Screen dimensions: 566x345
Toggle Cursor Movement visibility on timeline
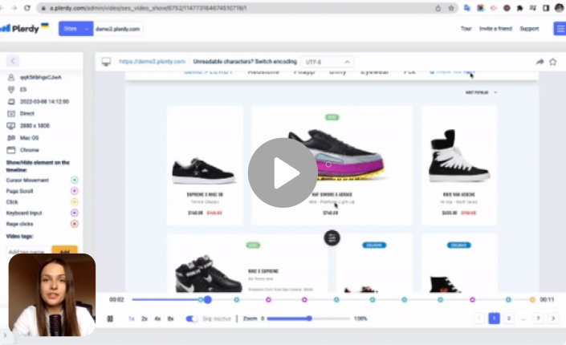pyautogui.click(x=75, y=180)
